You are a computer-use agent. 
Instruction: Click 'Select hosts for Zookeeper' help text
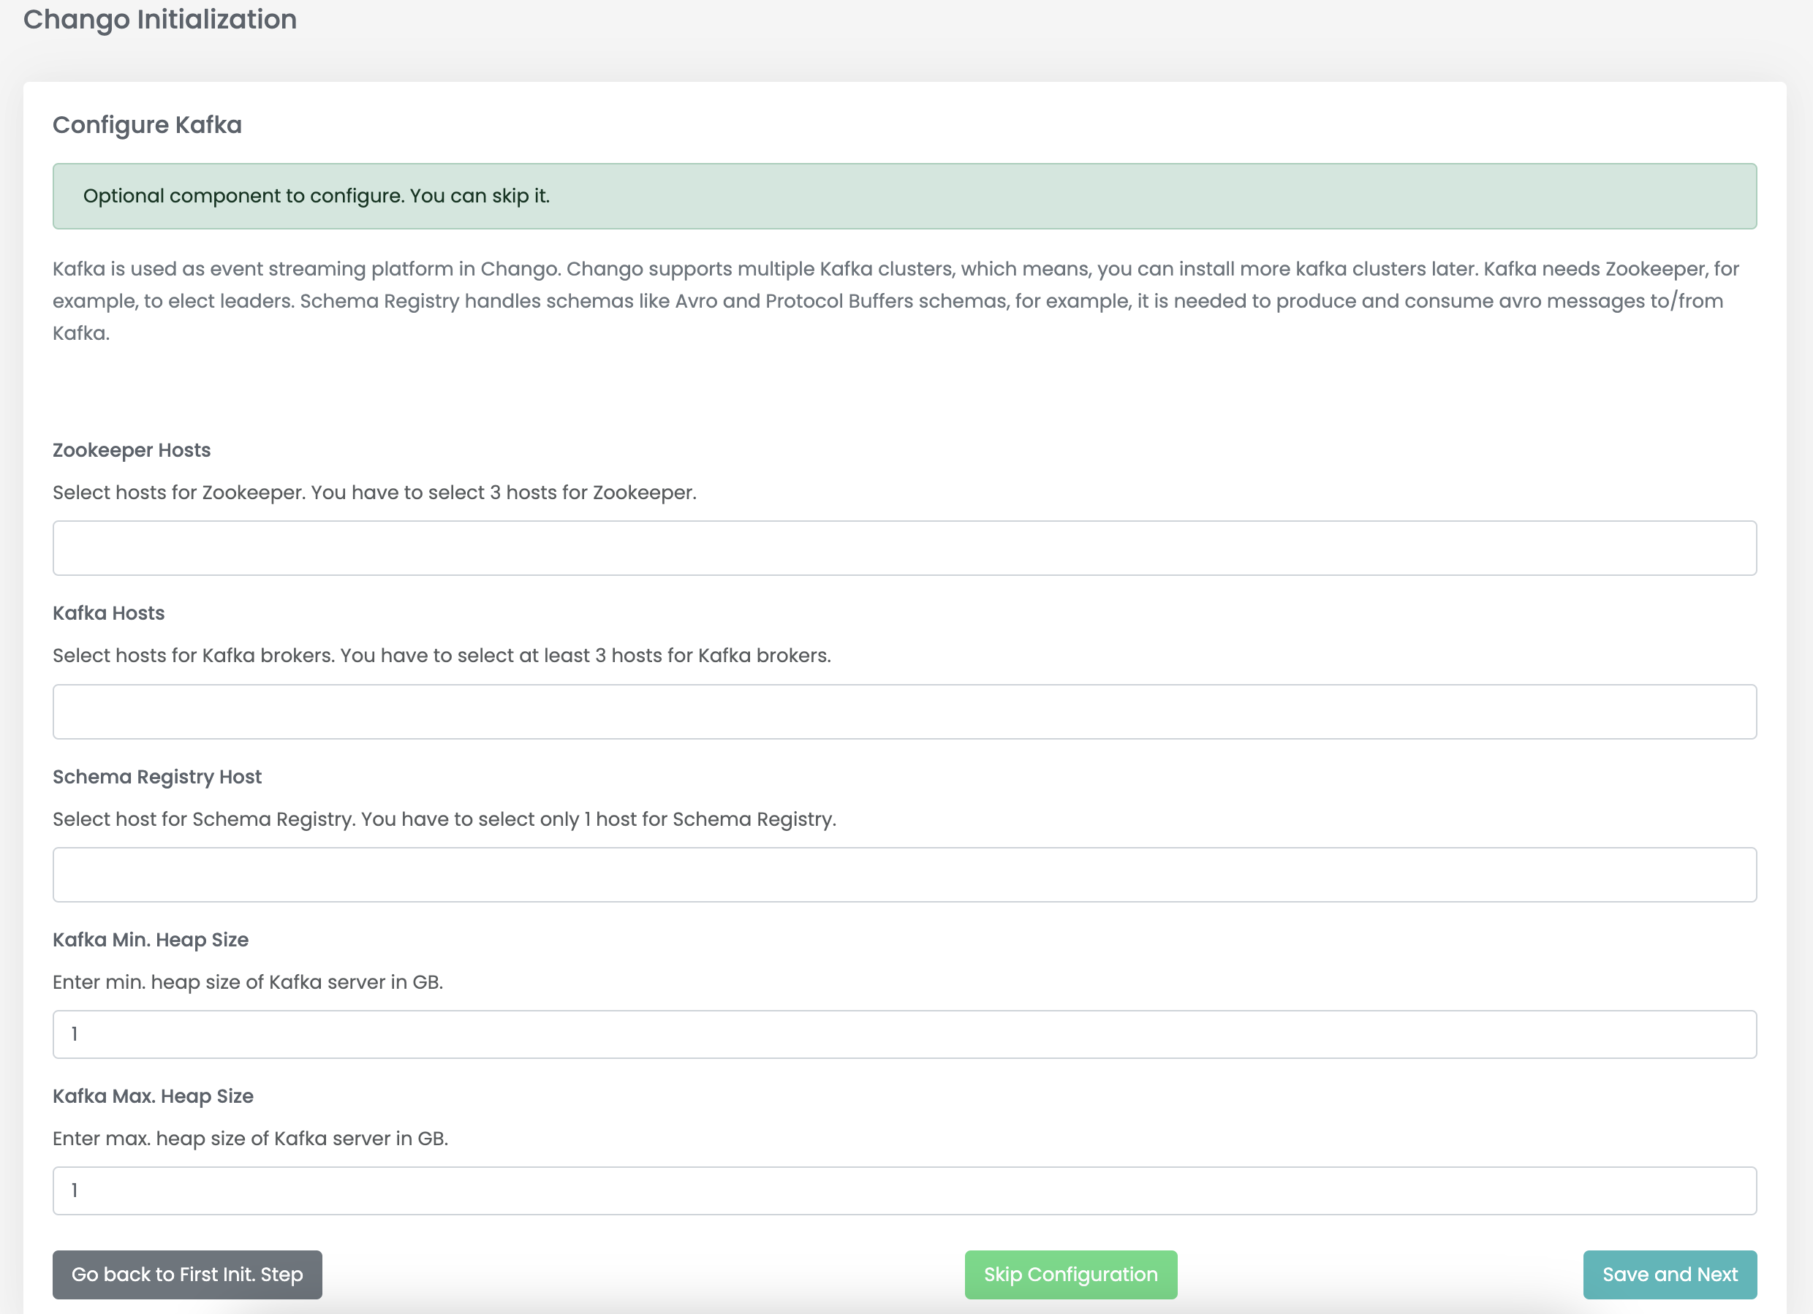(375, 493)
